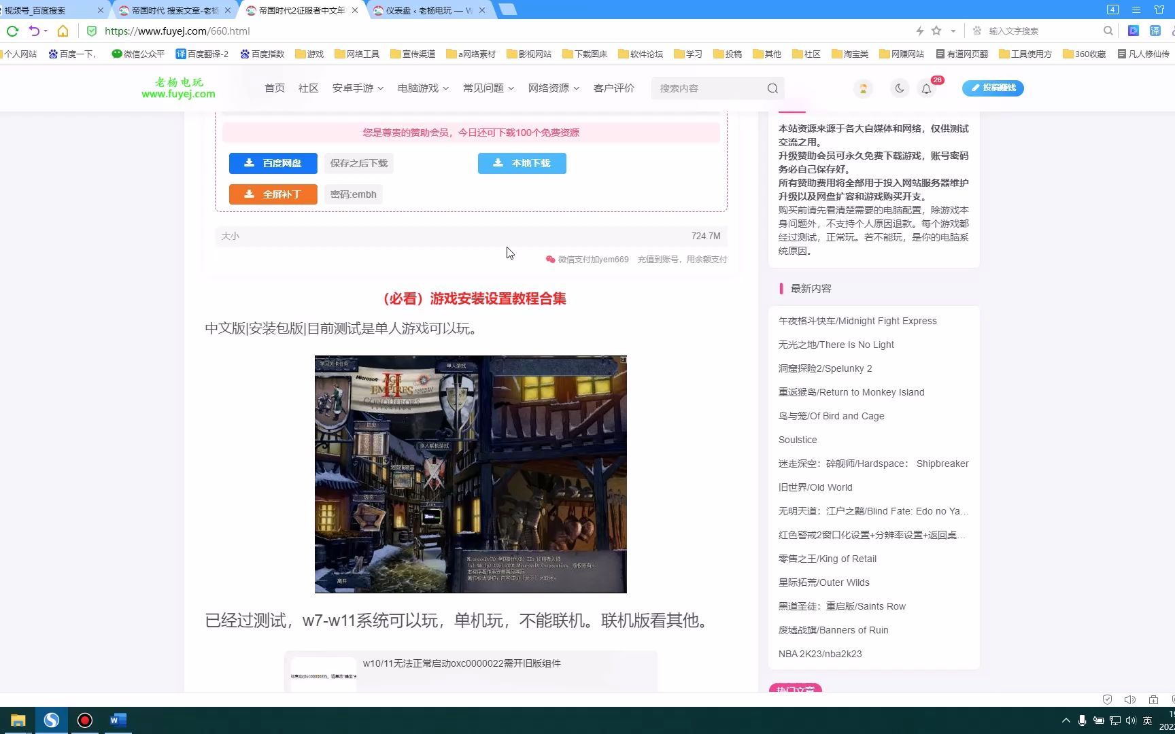Expand the 电脑游戏 menu
1175x734 pixels.
tap(423, 88)
